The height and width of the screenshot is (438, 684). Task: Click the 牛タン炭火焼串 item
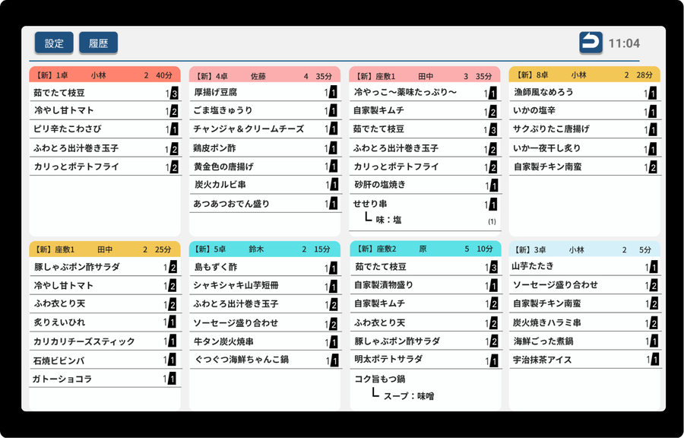pos(264,341)
